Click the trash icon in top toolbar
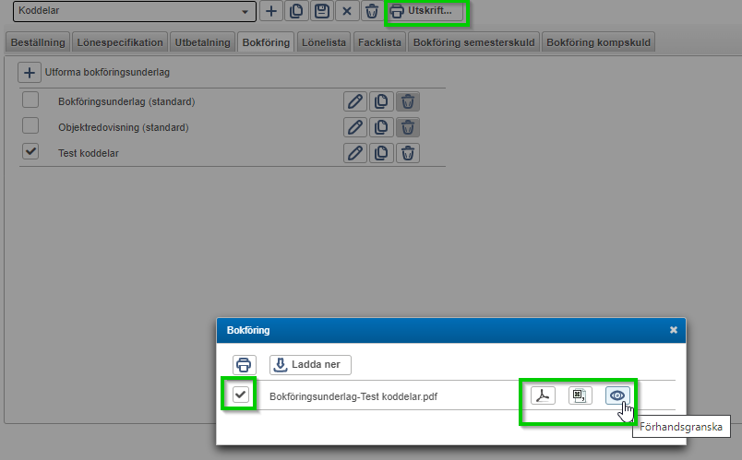742x460 pixels. [373, 11]
